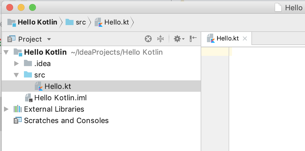305x151 pixels.
Task: Hide the Project tool window panel
Action: click(x=193, y=39)
